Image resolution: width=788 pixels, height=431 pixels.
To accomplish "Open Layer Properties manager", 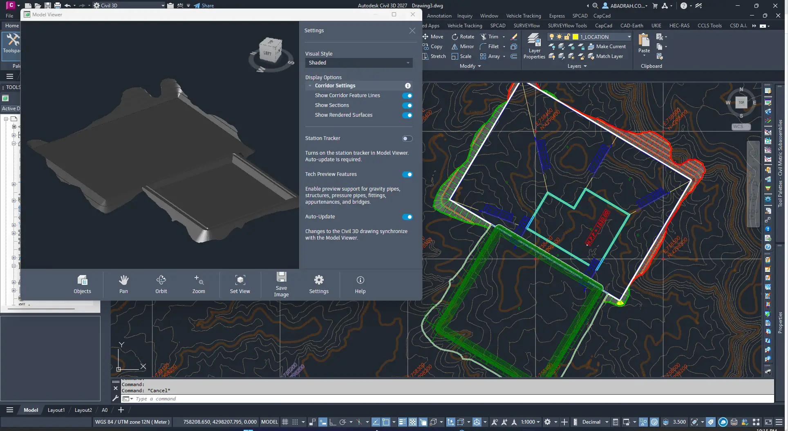I will click(534, 46).
